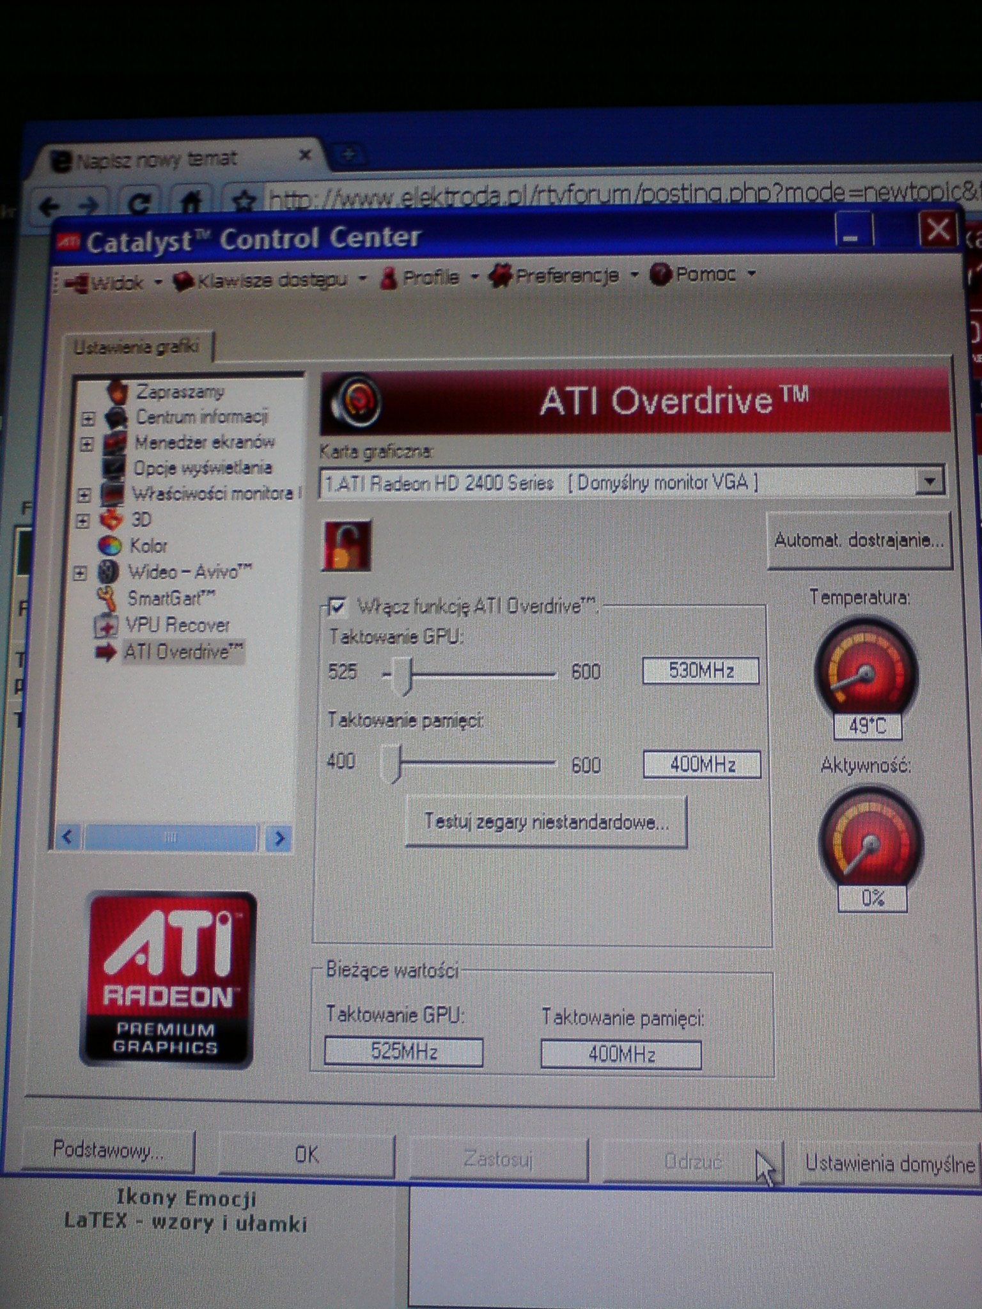The height and width of the screenshot is (1309, 982).
Task: Expand the Właściwości monitora node
Action: pyautogui.click(x=84, y=495)
